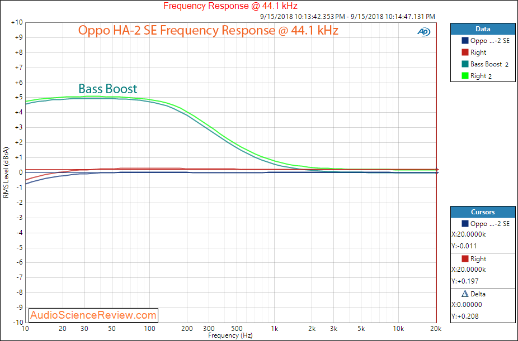The image size is (518, 341).
Task: Click X:20.0000k value under Right cursor
Action: tap(468, 270)
